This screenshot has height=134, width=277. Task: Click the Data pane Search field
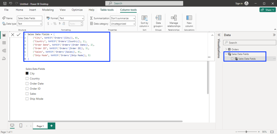click(x=249, y=43)
